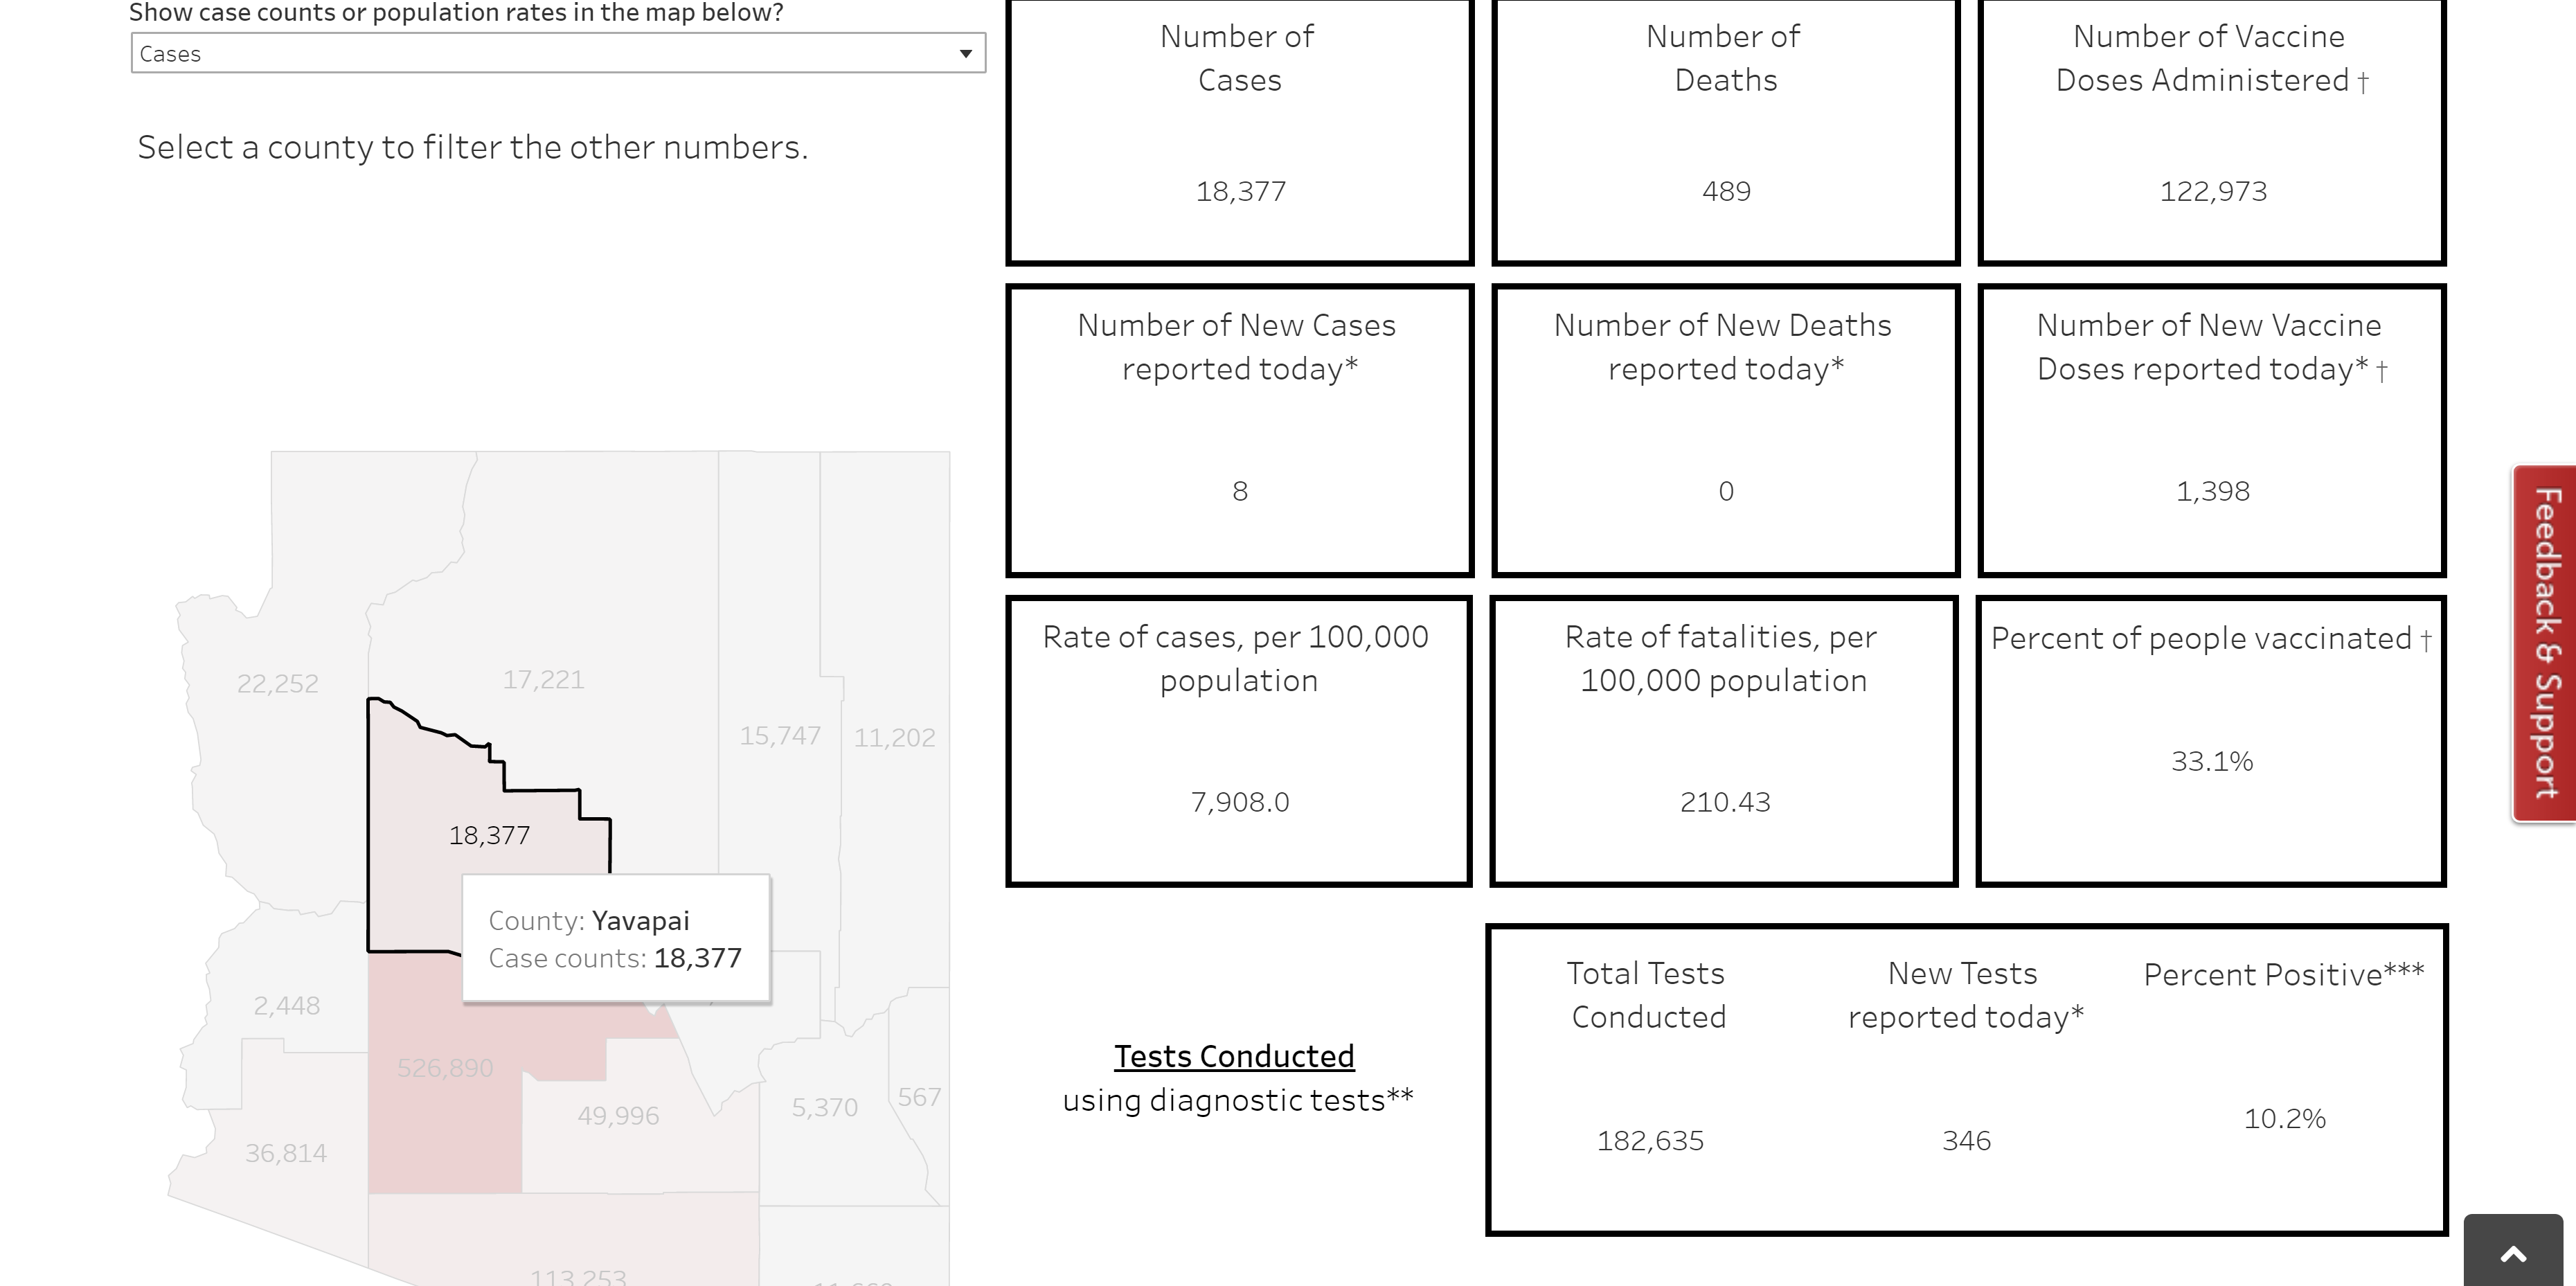Select the county showing 22,252 cases
2576x1286 pixels.
[277, 684]
